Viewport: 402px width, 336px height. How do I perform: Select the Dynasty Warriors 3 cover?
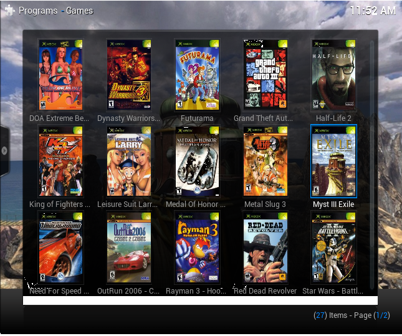click(129, 75)
